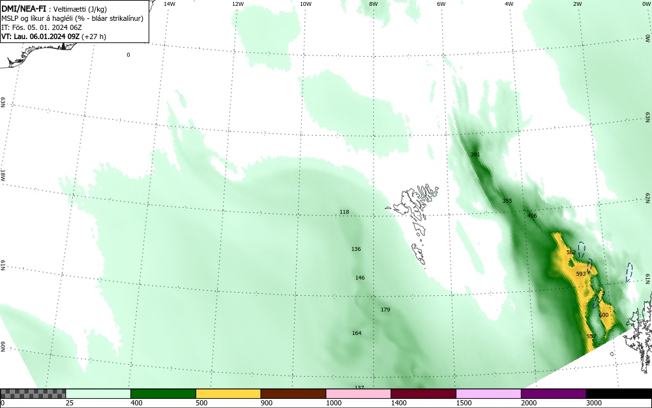Select the 12W longitude label
This screenshot has width=652, height=408.
pos(238,4)
